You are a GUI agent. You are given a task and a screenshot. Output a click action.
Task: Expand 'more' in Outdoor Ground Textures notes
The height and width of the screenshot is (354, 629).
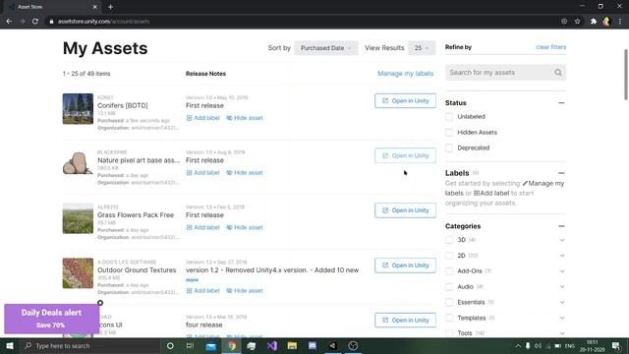pyautogui.click(x=192, y=279)
